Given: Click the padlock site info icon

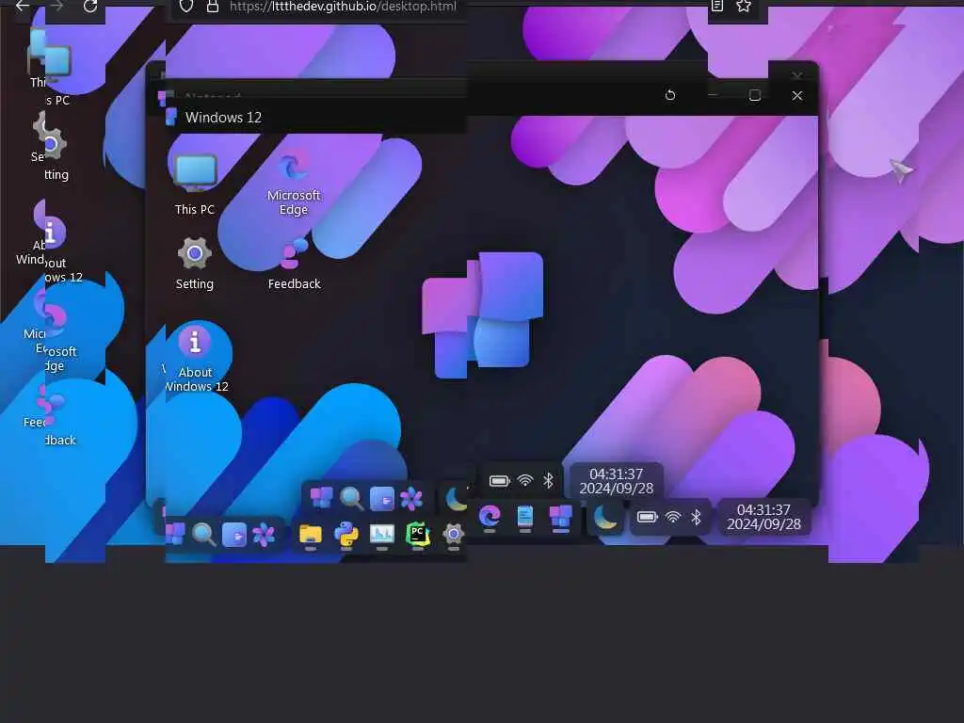Looking at the screenshot, I should click(x=213, y=7).
